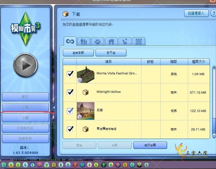
Task: Click 全不選 deselect all button
Action: (x=111, y=53)
